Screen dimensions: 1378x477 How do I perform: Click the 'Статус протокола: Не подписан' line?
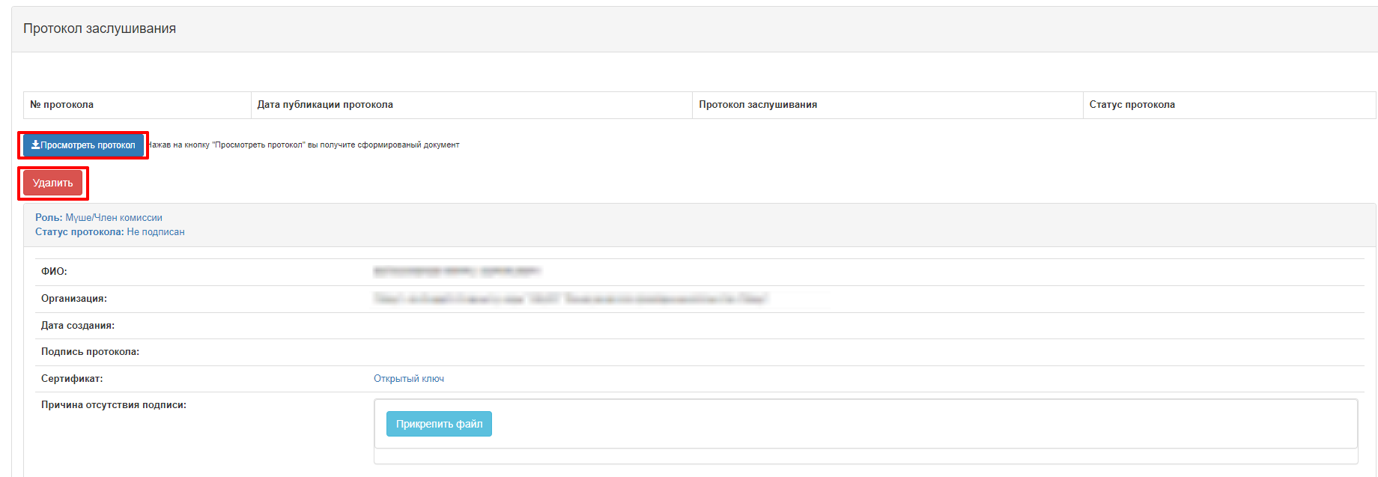coord(110,232)
